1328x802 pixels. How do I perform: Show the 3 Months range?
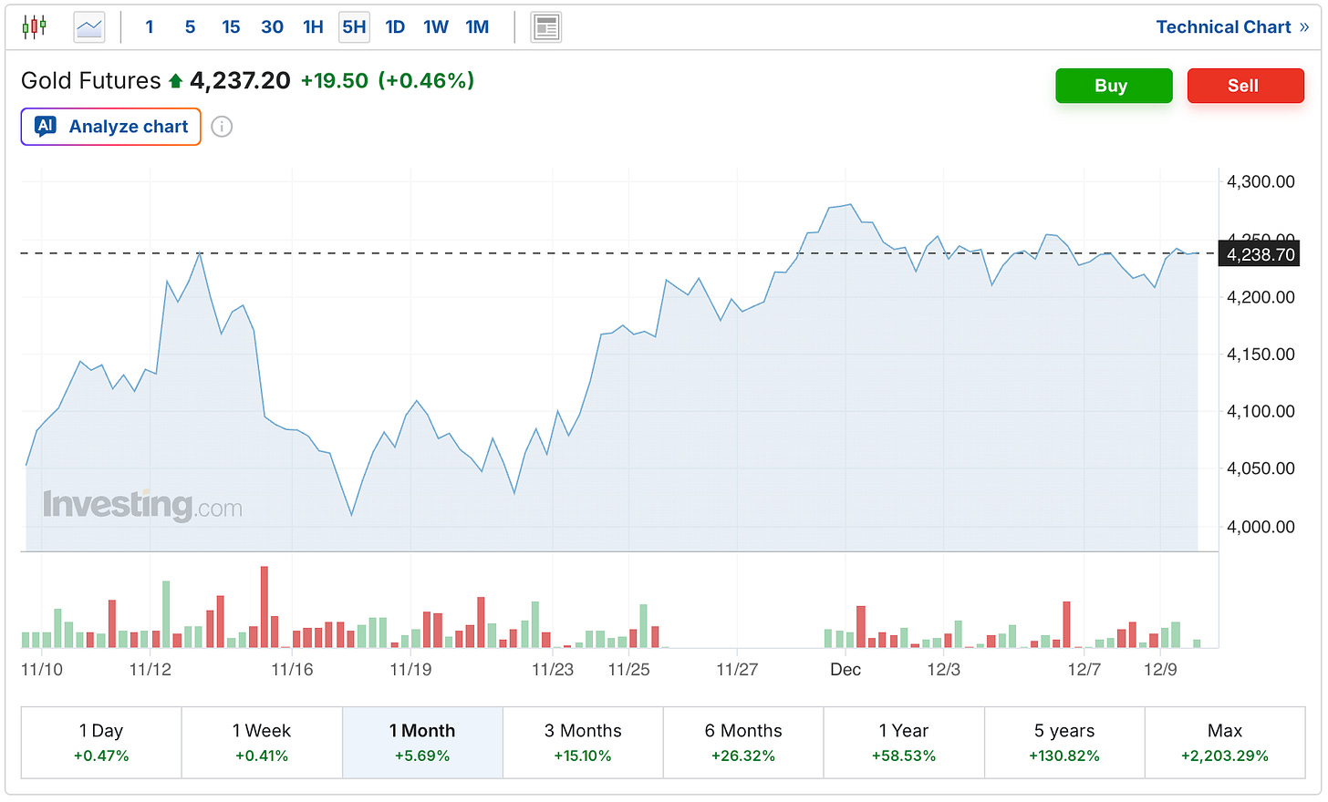[583, 742]
